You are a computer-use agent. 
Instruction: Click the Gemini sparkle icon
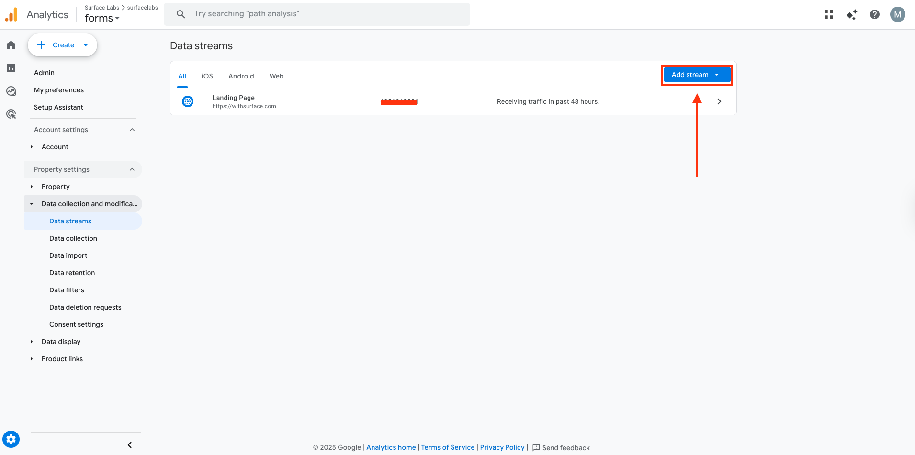pyautogui.click(x=852, y=15)
